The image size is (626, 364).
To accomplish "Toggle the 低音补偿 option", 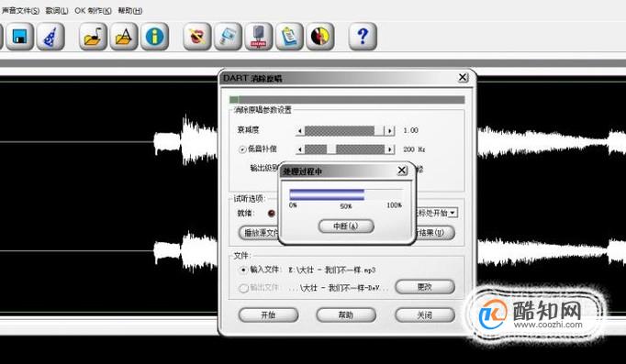I will pyautogui.click(x=242, y=149).
